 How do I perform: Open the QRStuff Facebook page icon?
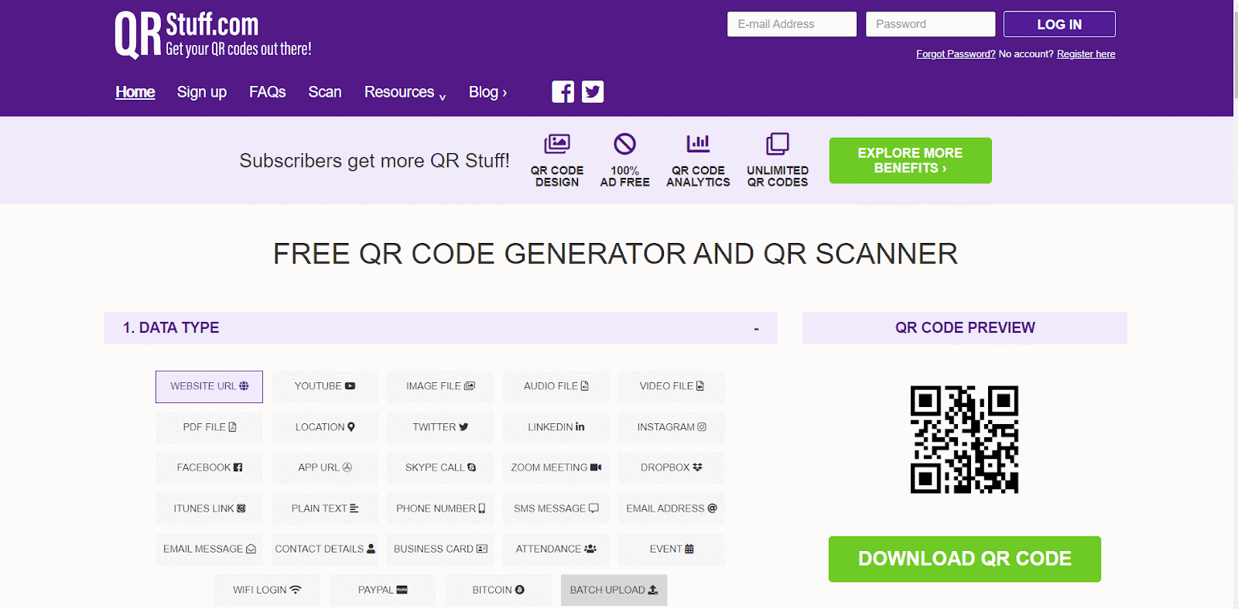pyautogui.click(x=563, y=92)
